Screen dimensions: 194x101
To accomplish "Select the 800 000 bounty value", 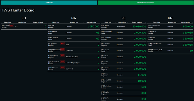I will point(188,27).
